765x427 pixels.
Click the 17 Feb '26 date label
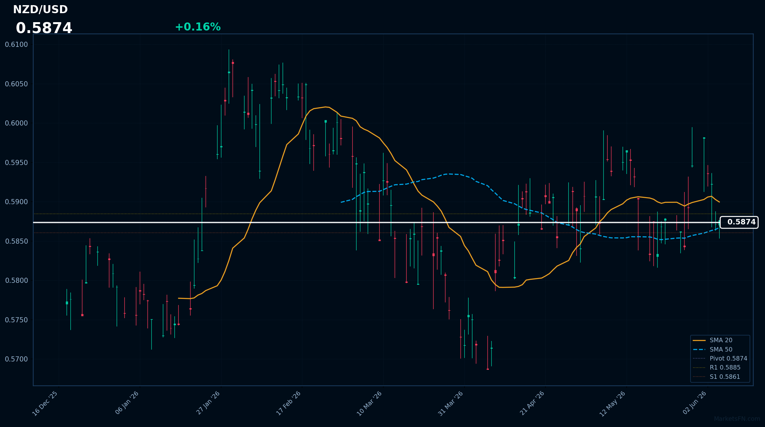point(288,403)
